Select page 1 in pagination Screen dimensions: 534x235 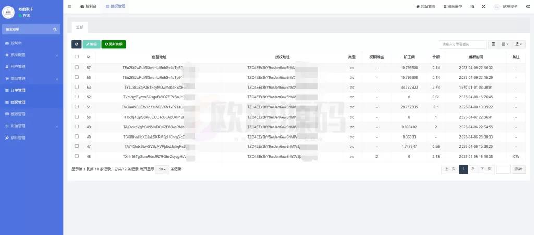(x=464, y=169)
